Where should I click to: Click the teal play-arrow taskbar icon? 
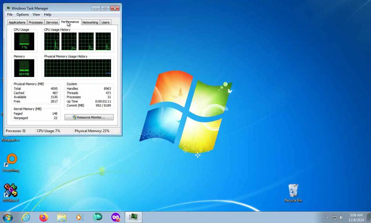[98, 217]
